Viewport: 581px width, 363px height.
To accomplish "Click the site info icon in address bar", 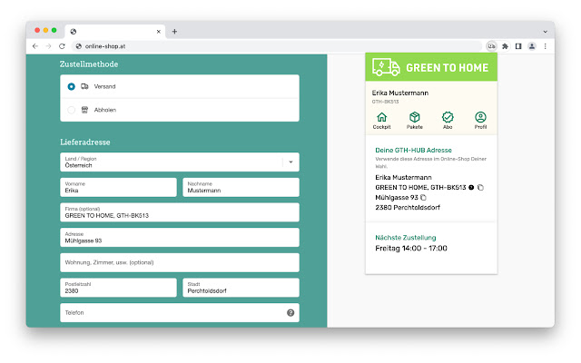I will click(x=79, y=46).
